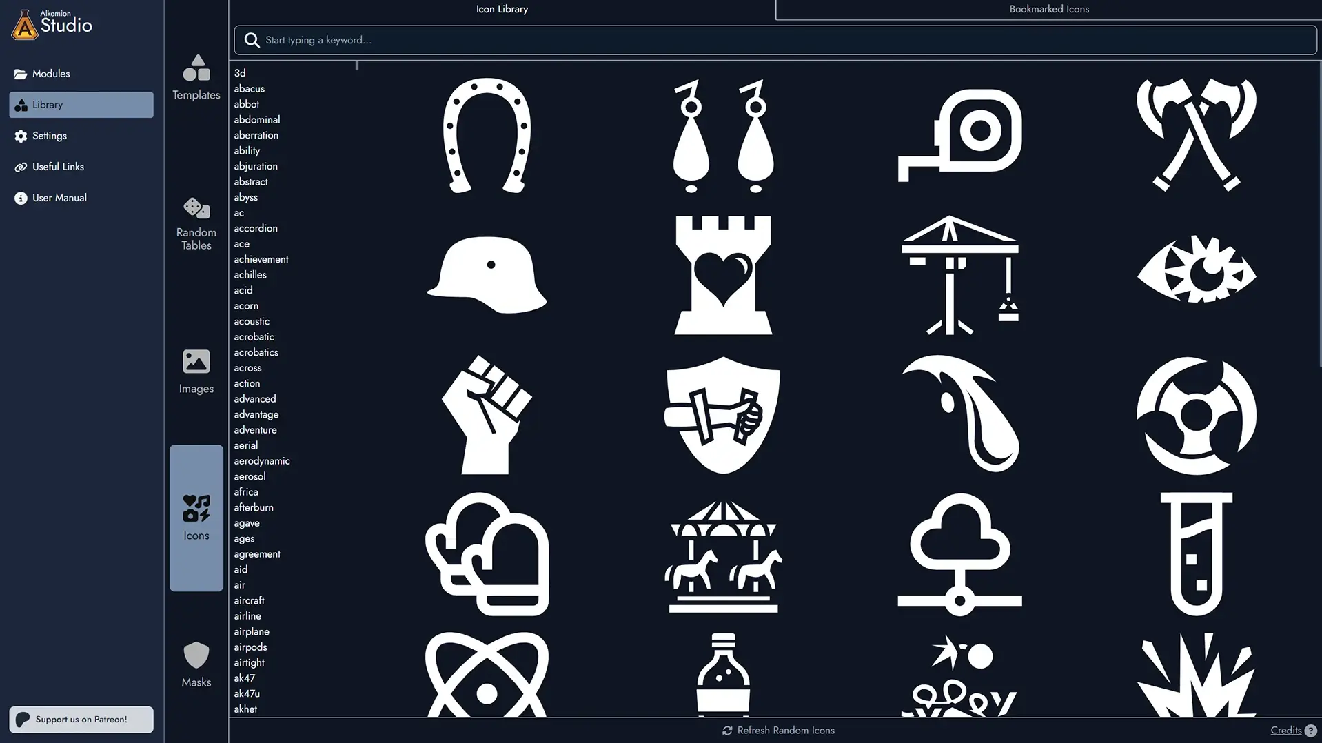Viewport: 1322px width, 743px height.
Task: Open the Masks panel
Action: pyautogui.click(x=196, y=664)
